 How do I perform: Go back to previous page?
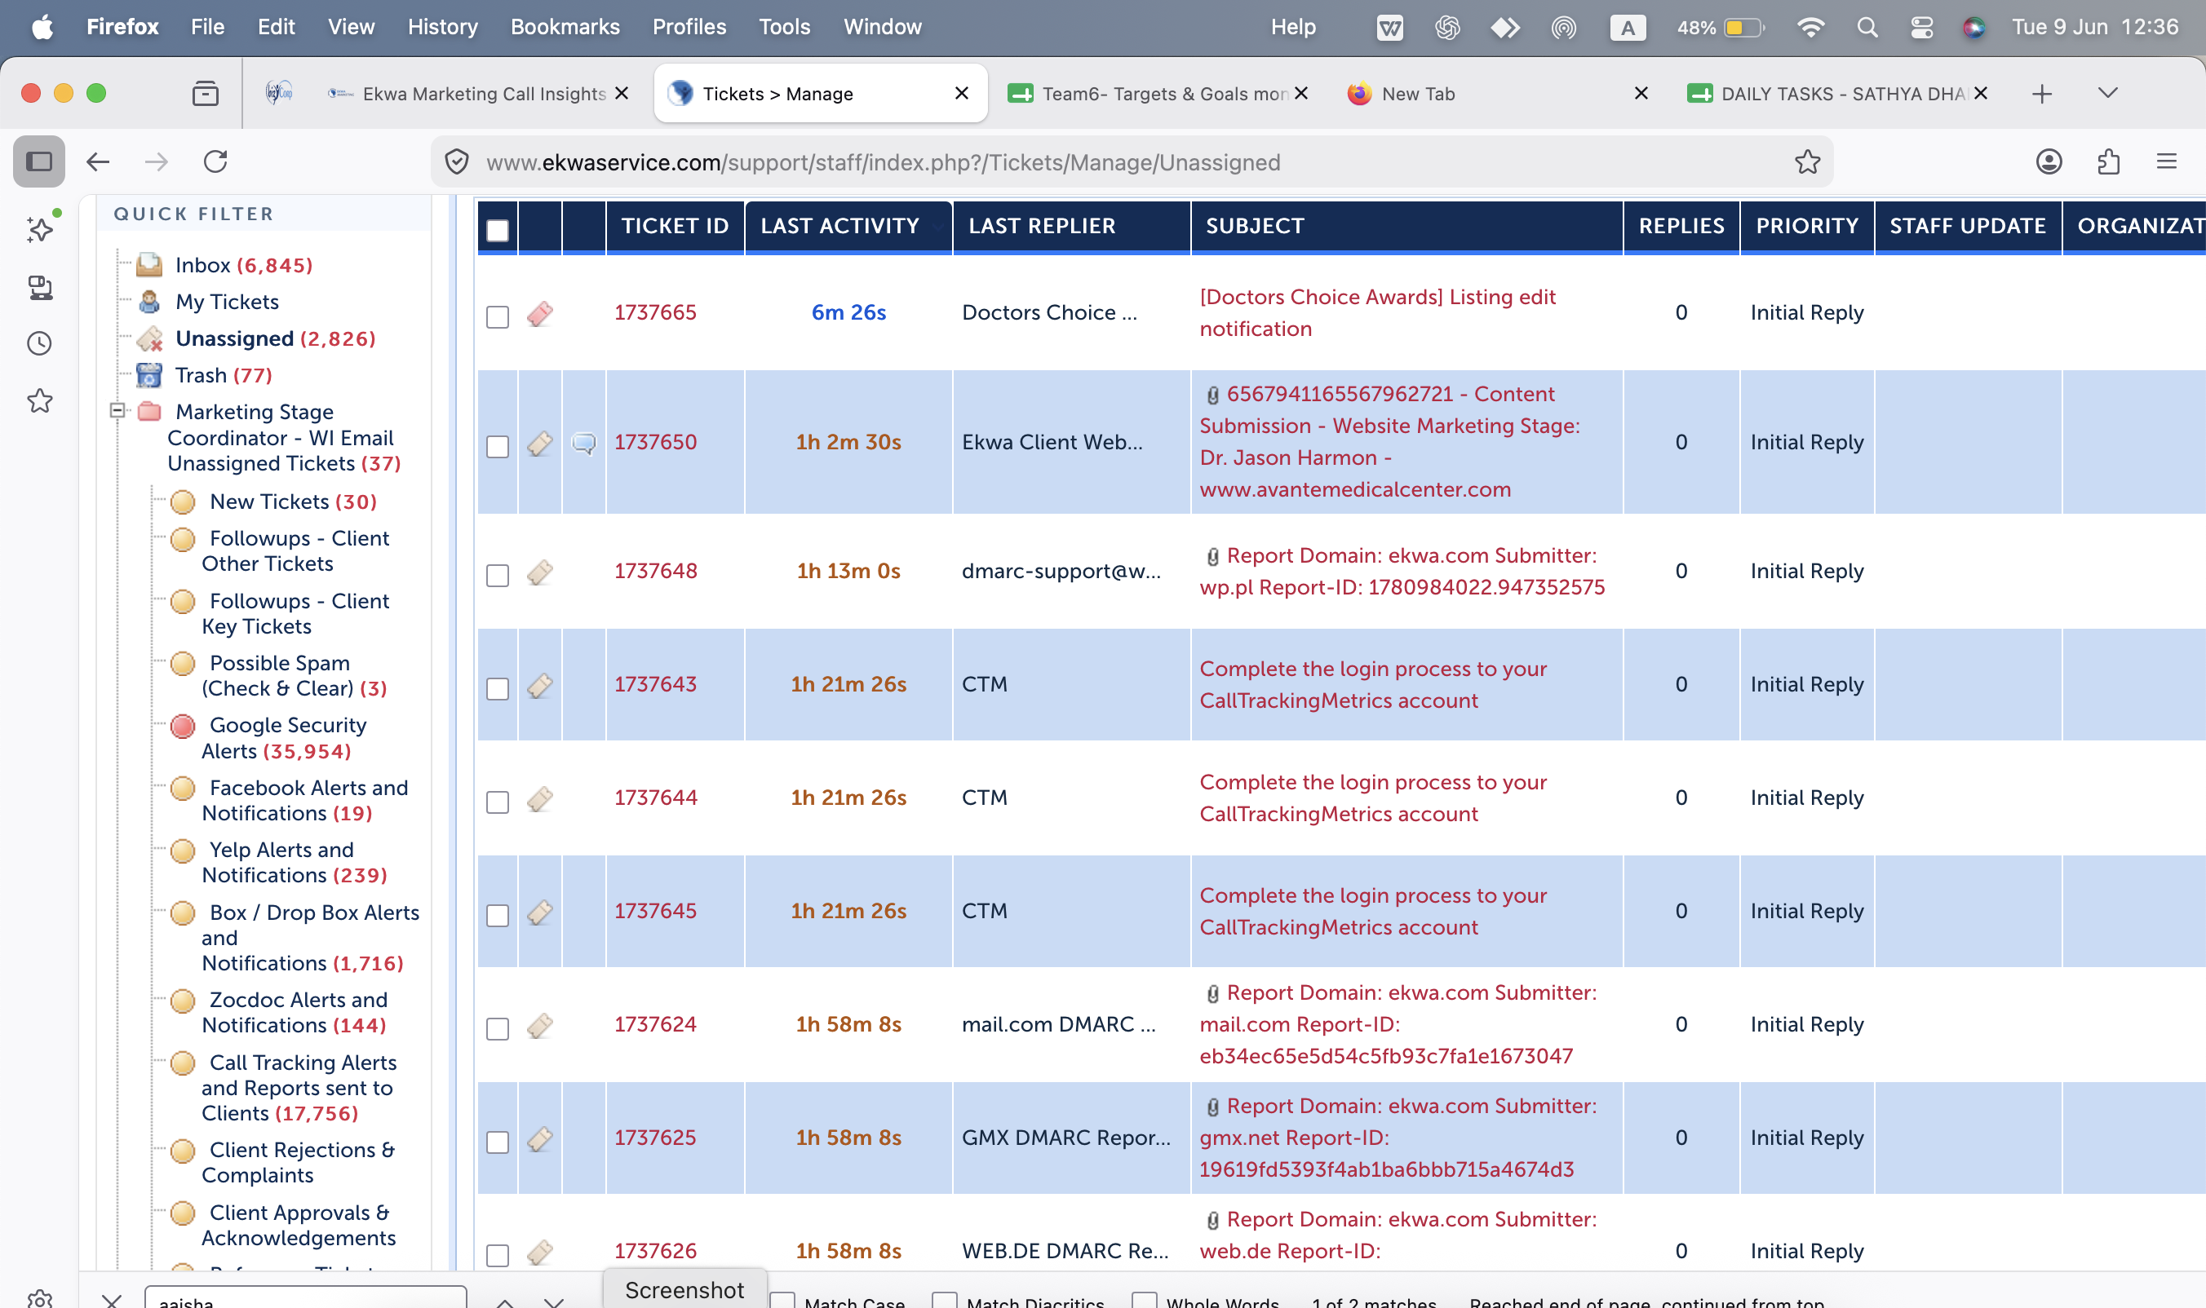click(x=98, y=161)
